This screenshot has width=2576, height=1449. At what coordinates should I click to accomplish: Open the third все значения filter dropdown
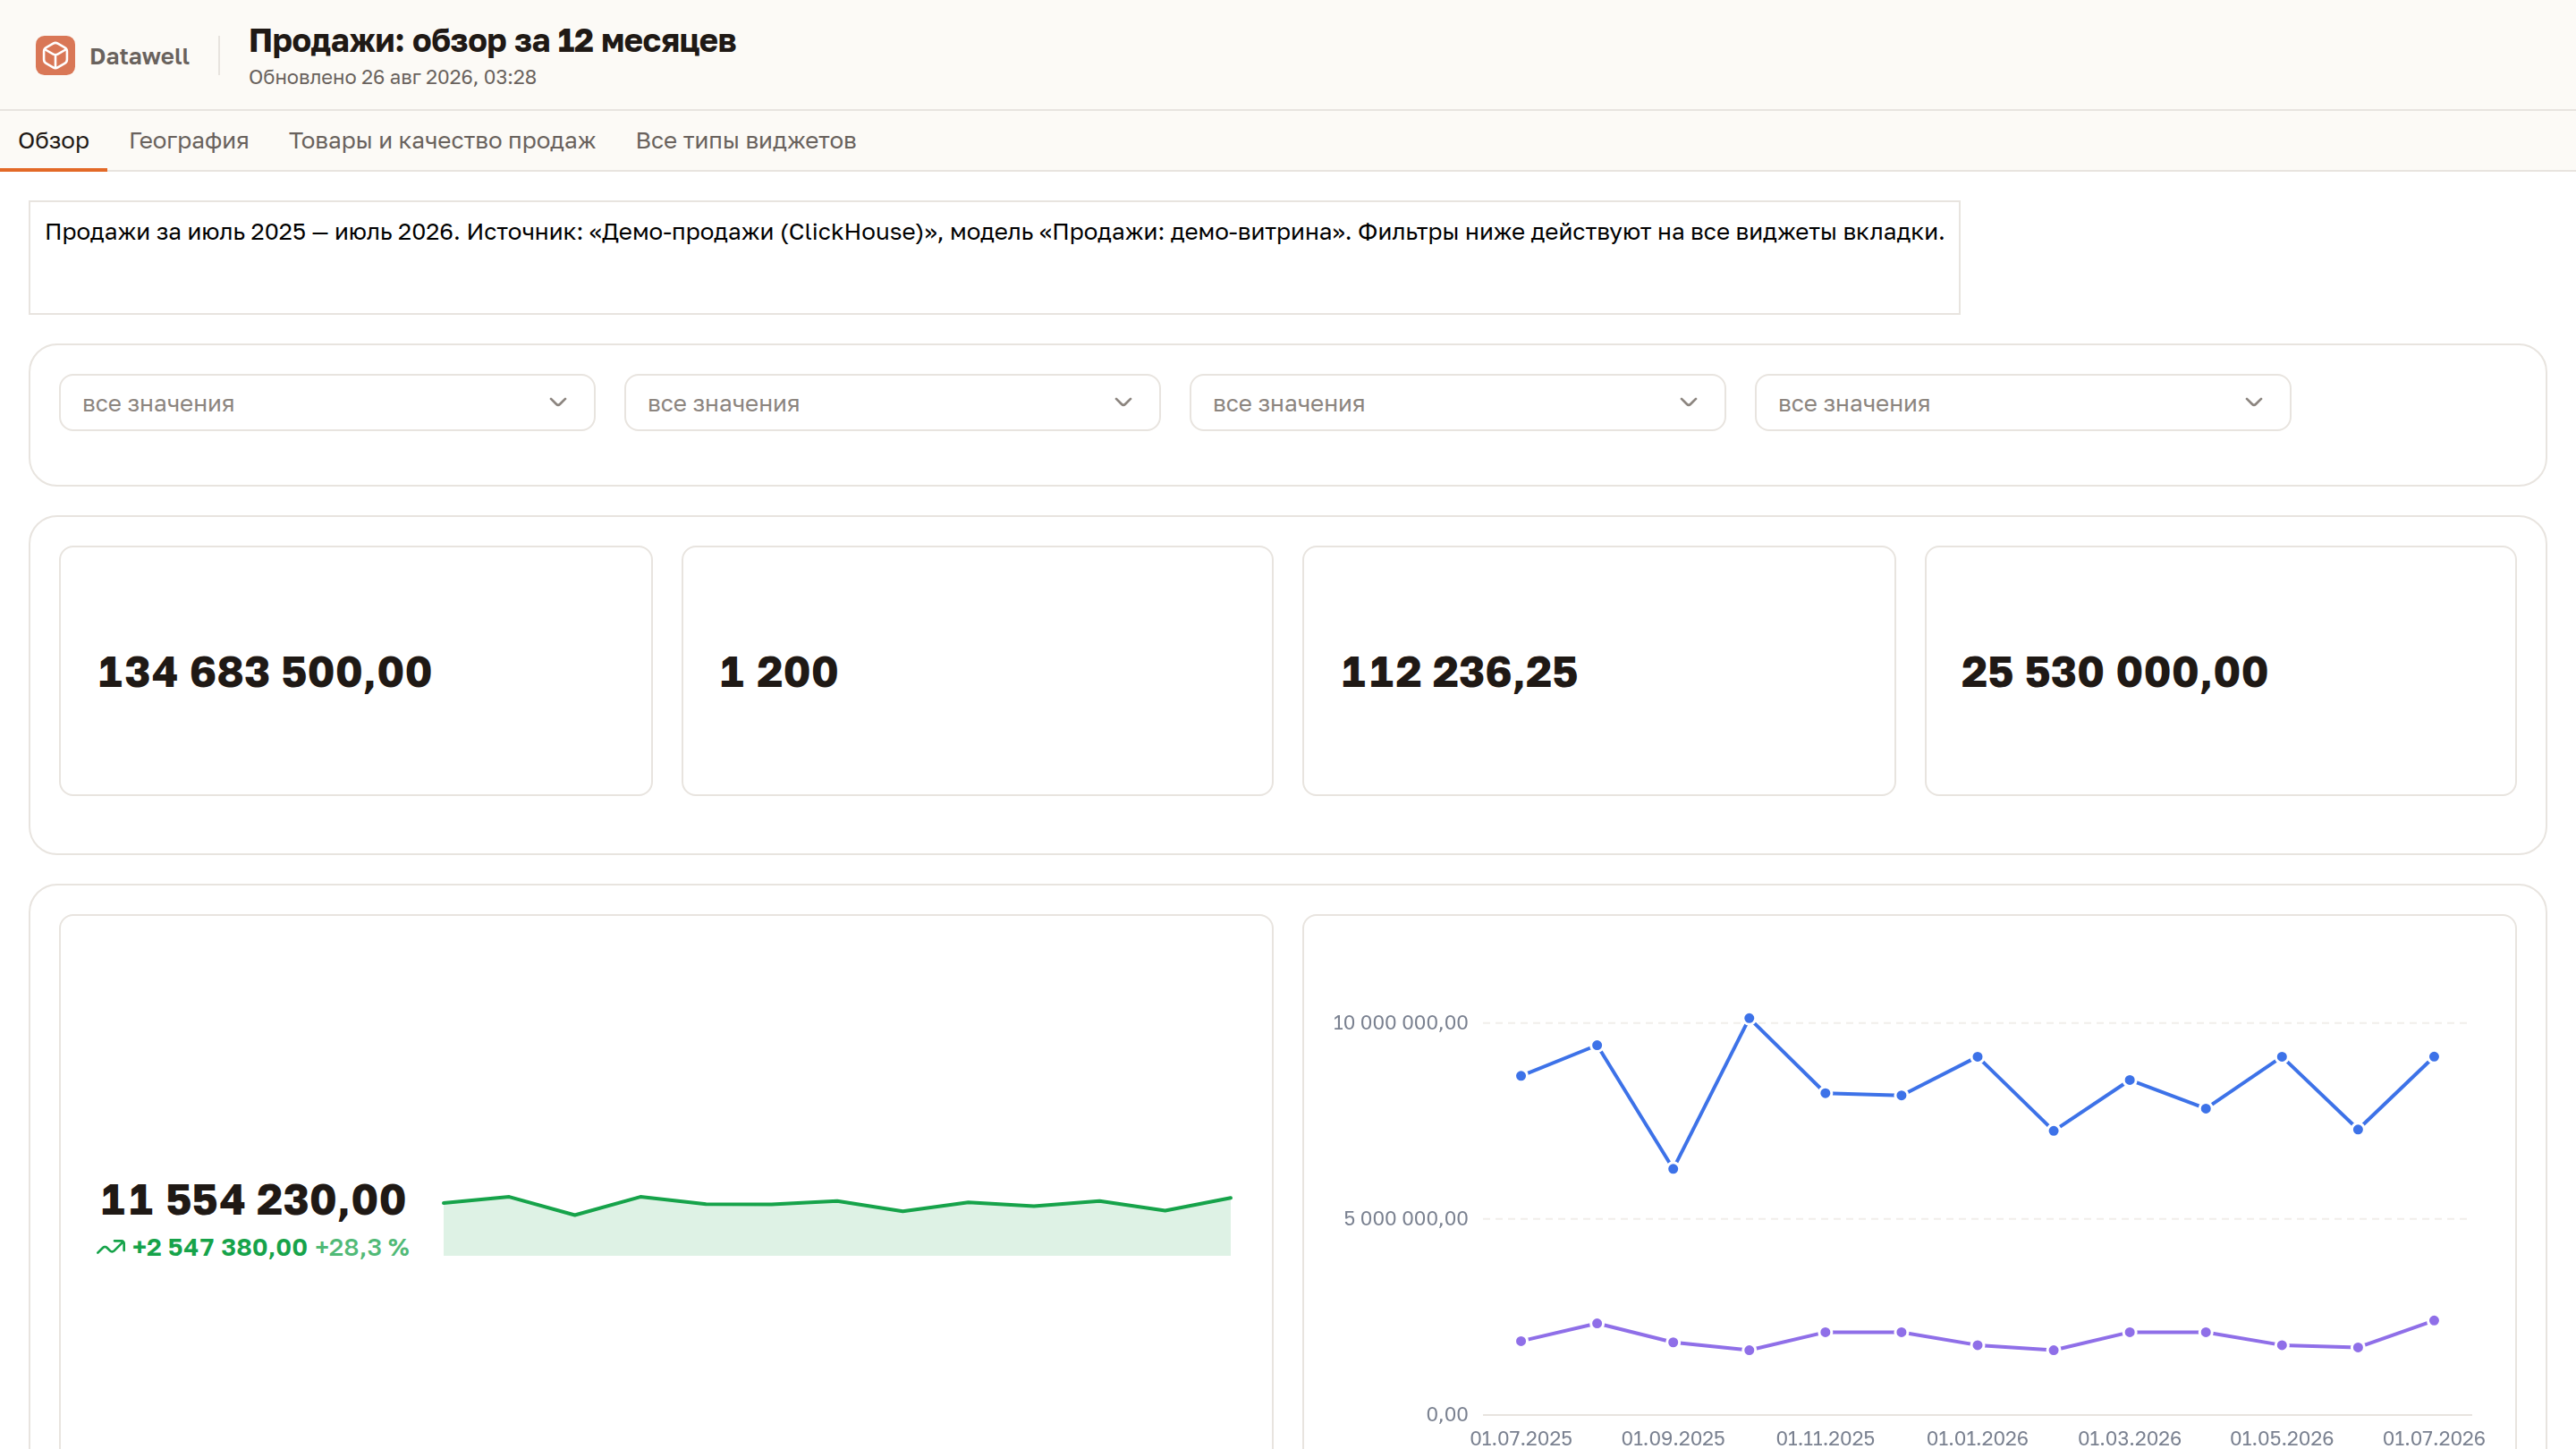point(1457,403)
